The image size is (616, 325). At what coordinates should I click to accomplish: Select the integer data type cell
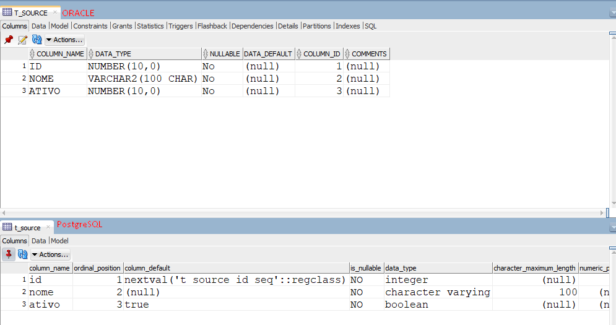[438, 280]
